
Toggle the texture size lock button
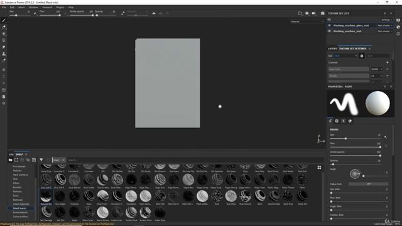[x=362, y=56]
